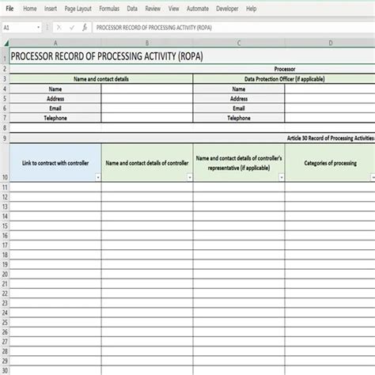Click 'Data Protection Officer (if applicable)' header
Screen dimensions: 375x375
coord(284,79)
